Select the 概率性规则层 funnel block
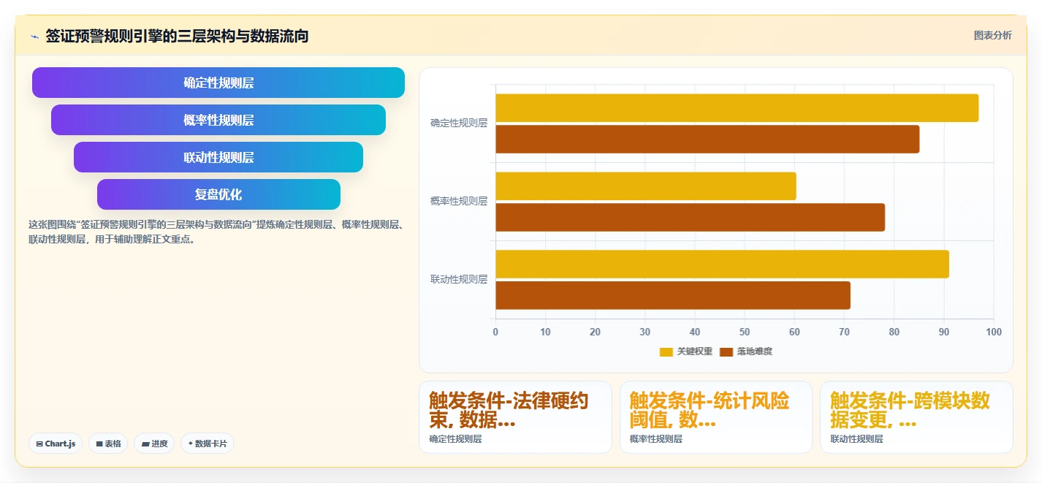 pyautogui.click(x=218, y=120)
